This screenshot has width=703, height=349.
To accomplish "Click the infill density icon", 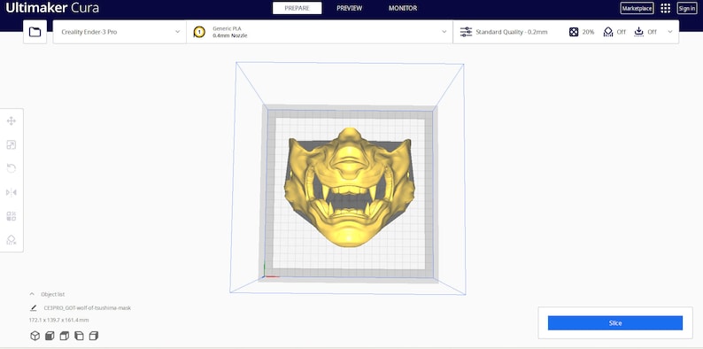I will [x=574, y=32].
